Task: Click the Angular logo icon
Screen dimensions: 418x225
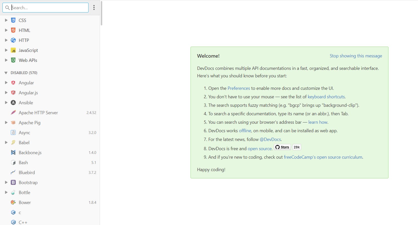Action: click(x=13, y=83)
